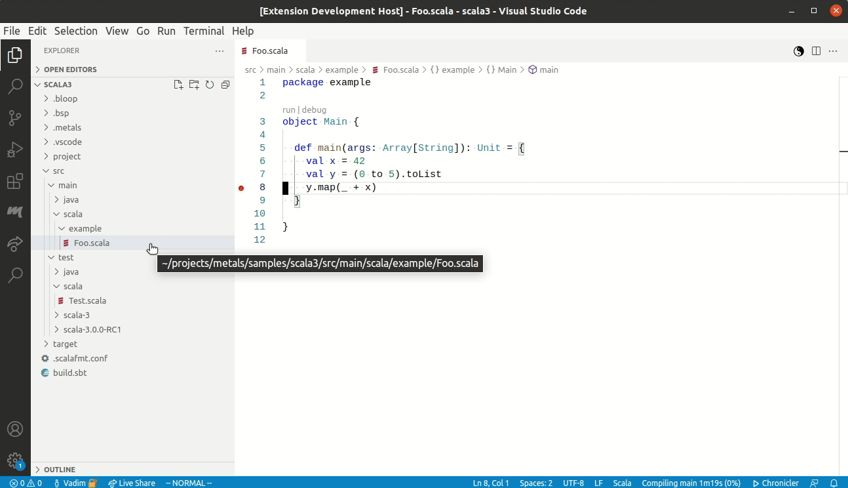
Task: Open the View menu
Action: [117, 31]
